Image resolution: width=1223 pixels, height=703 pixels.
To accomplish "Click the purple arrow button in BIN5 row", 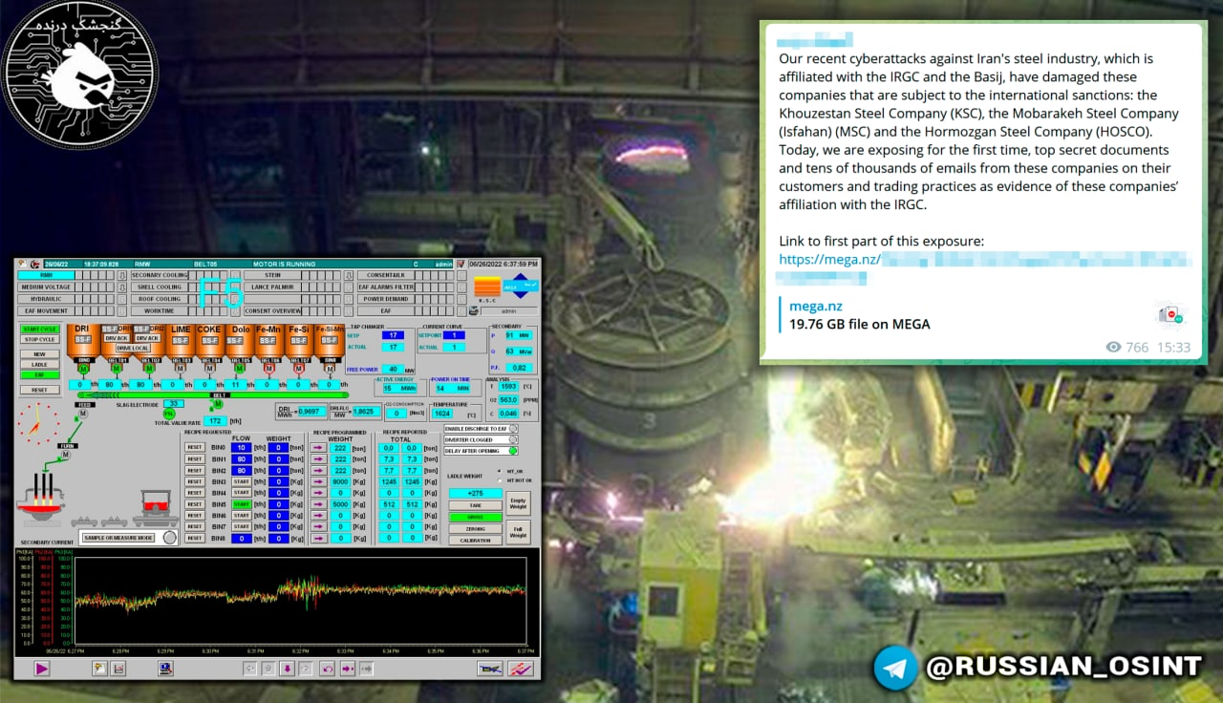I will pos(318,504).
